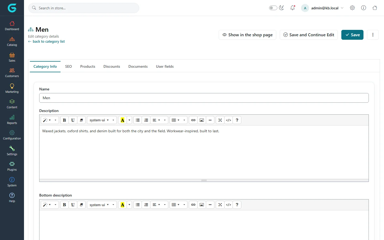Screen dimensions: 384x240
Task: Toggle fullscreen in Description editor
Action: click(220, 120)
